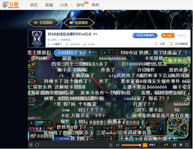This screenshot has height=149, width=193.
Task: Switch to the 主直播间 tab
Action: 44,23
